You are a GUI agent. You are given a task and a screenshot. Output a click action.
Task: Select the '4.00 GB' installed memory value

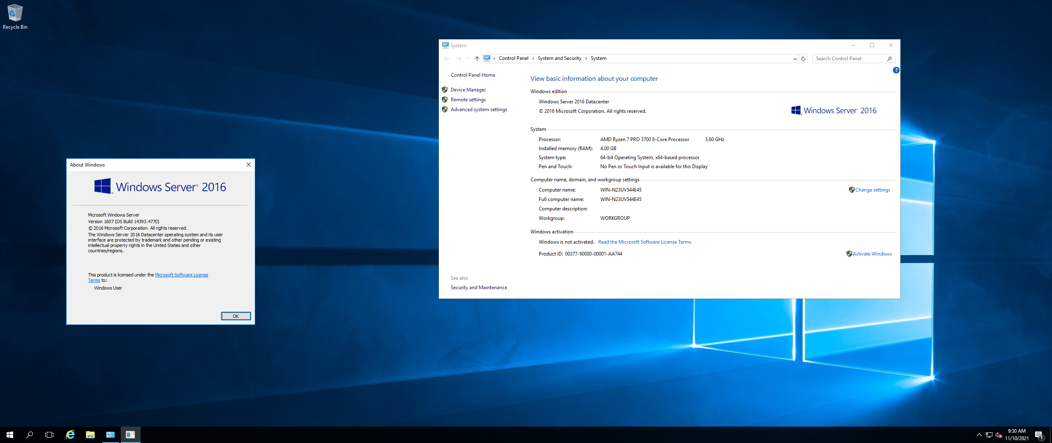[x=608, y=148]
